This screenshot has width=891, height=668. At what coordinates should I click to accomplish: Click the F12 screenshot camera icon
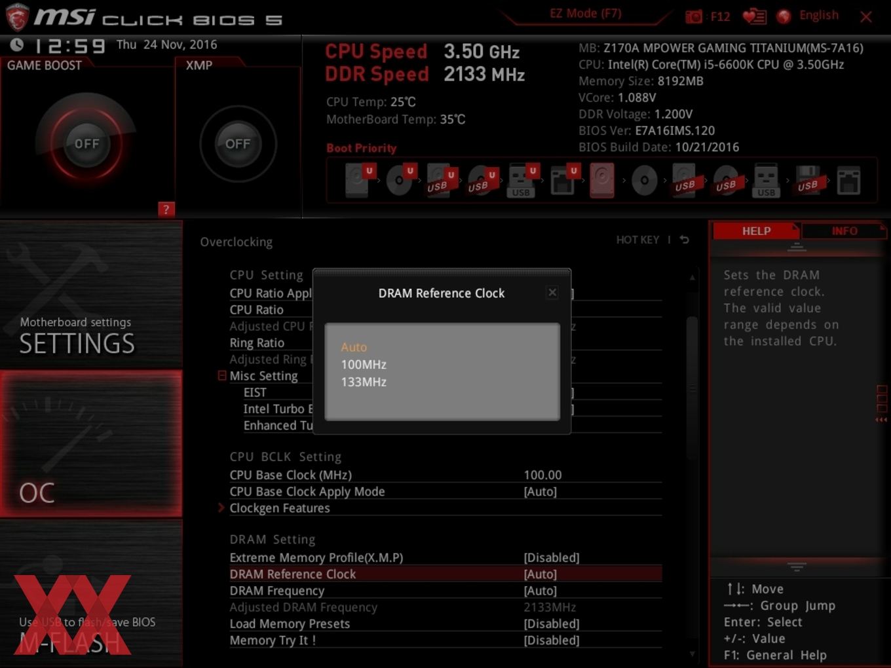click(x=694, y=16)
